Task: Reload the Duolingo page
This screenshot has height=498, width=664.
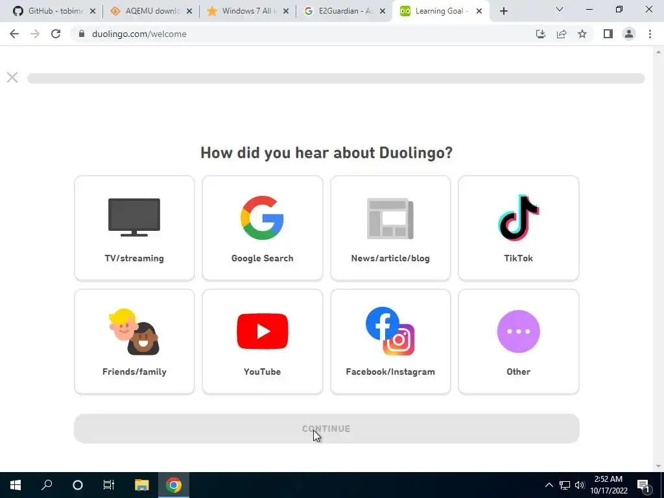Action: pos(56,34)
